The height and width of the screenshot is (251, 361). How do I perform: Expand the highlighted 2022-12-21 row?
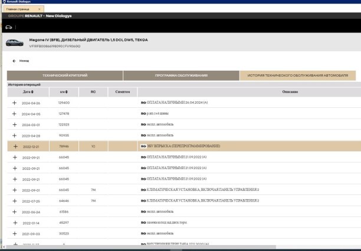(15, 146)
